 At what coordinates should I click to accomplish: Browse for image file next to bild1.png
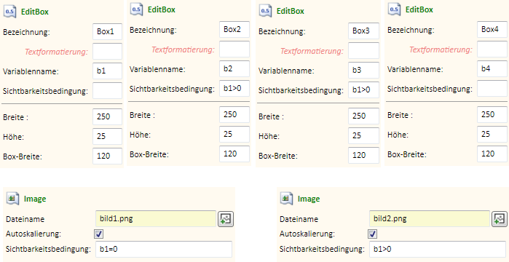coord(226,219)
